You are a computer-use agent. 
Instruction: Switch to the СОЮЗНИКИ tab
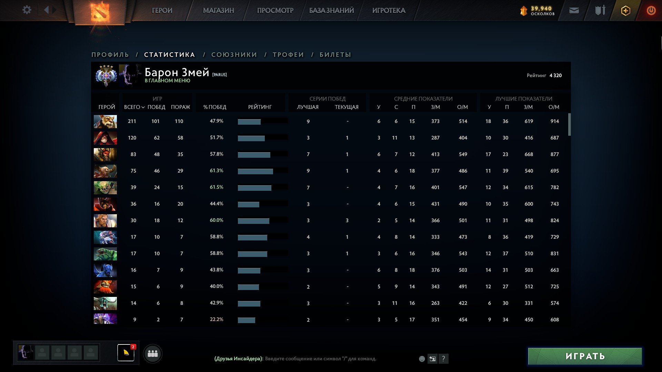point(234,55)
